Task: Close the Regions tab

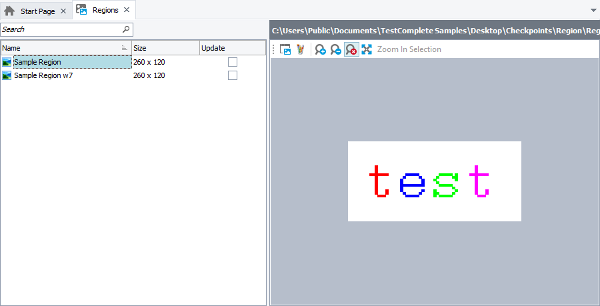Action: [x=127, y=10]
